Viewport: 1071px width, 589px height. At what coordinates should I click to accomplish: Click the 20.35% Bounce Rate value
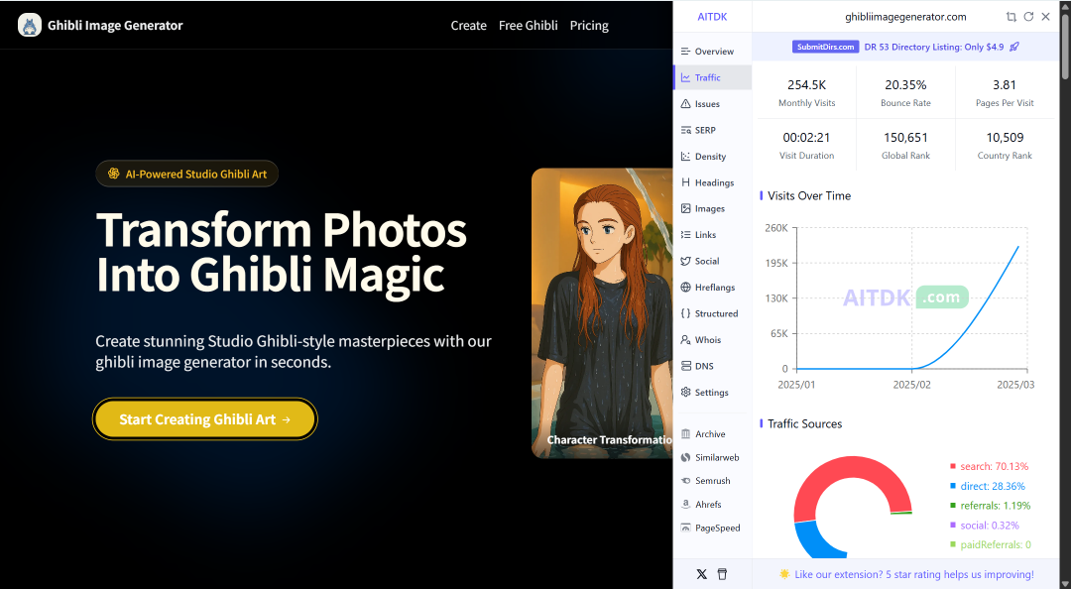tap(905, 84)
